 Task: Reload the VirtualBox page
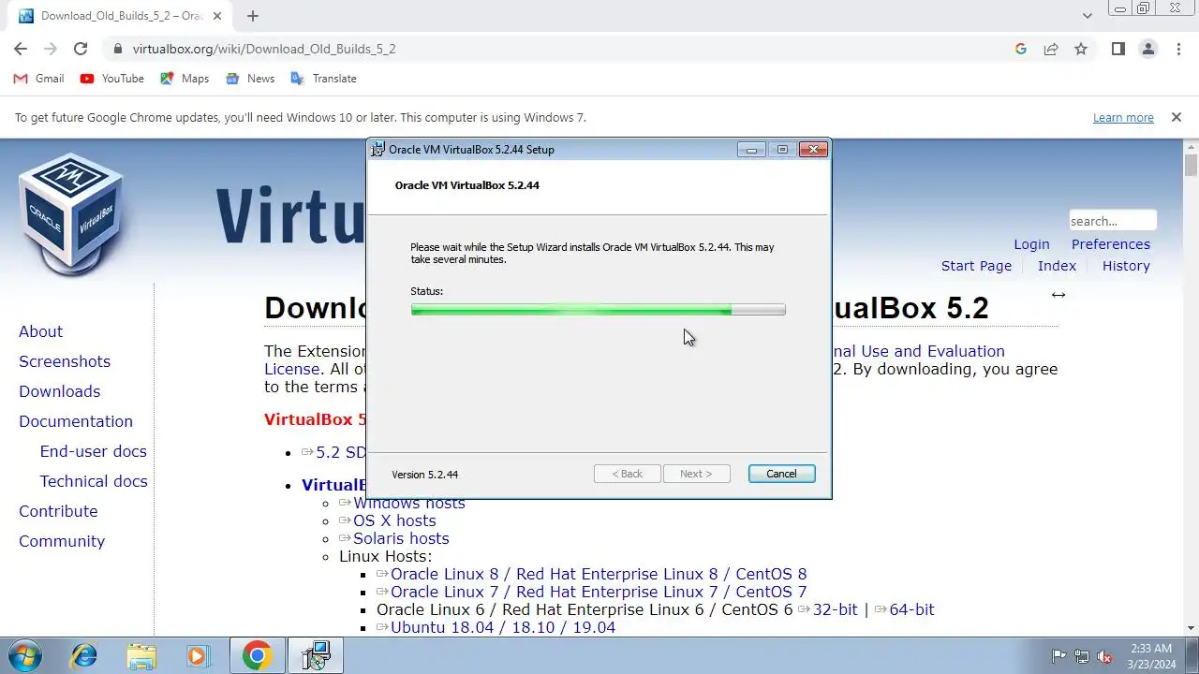click(81, 49)
